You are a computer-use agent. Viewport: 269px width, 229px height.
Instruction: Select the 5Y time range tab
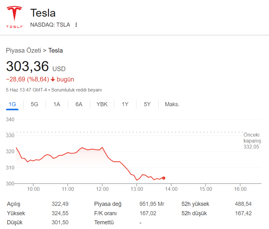click(x=147, y=104)
